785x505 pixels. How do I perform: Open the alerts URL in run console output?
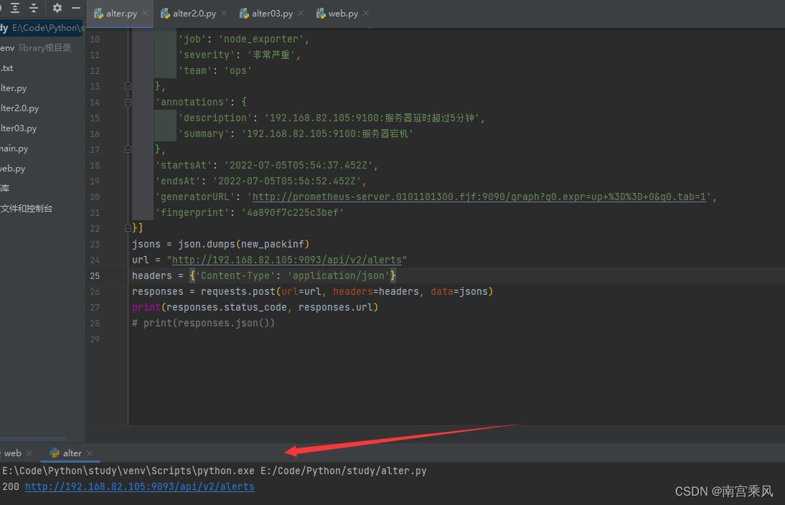(140, 486)
